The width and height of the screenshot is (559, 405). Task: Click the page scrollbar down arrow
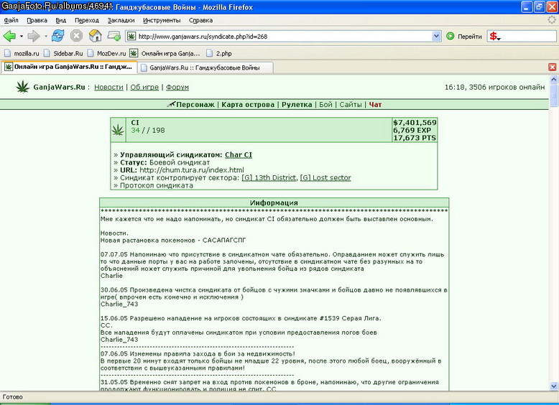554,386
